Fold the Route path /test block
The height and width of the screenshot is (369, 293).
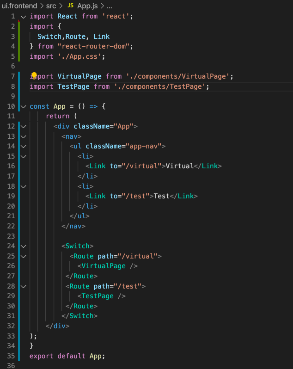23,286
